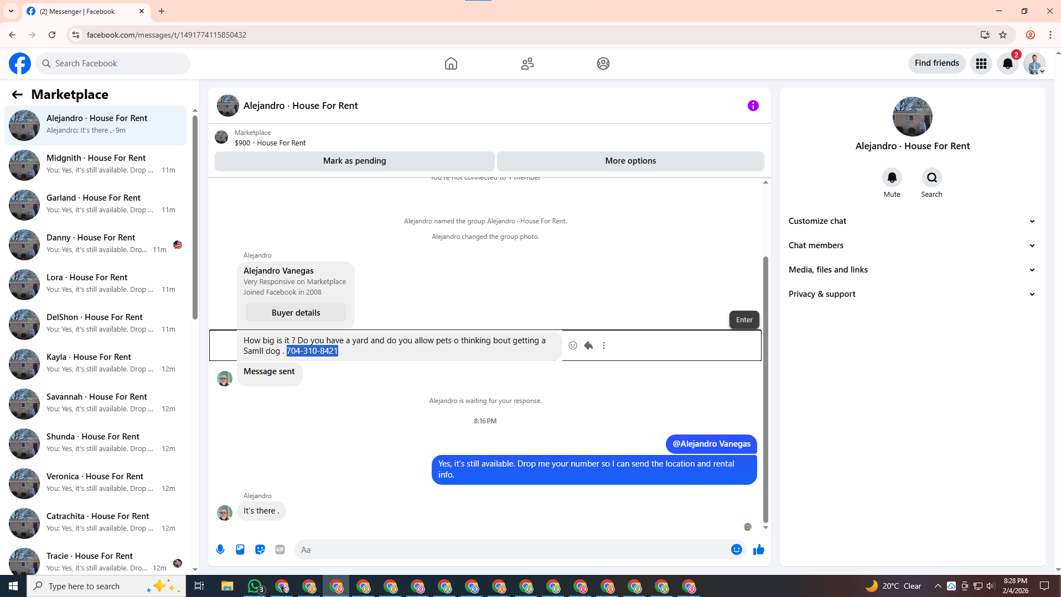
Task: Show hidden system tray icons
Action: [x=938, y=586]
